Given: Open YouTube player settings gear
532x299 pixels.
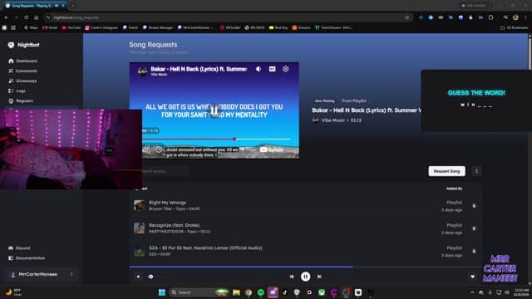Looking at the screenshot, I should point(286,69).
